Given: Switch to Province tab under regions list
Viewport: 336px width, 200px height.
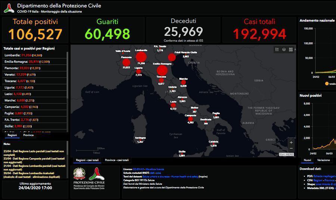Looking at the screenshot, I should 28,135.
